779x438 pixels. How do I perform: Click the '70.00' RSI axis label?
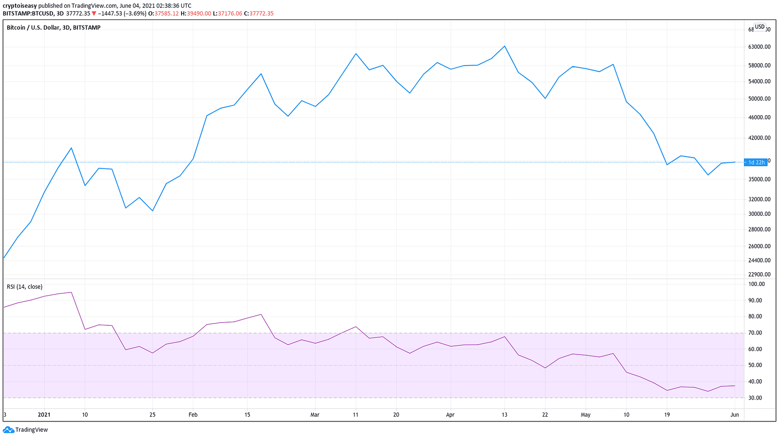(755, 333)
